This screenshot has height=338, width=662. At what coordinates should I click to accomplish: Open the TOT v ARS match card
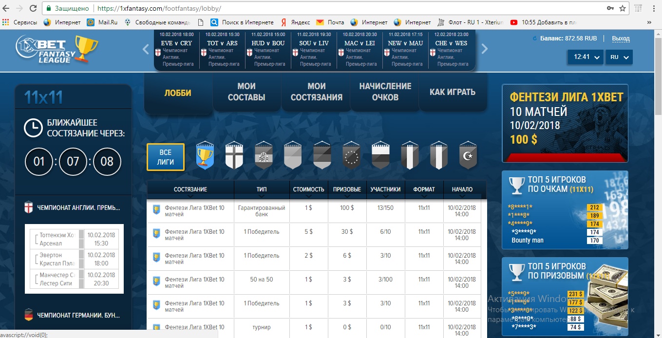click(x=222, y=50)
